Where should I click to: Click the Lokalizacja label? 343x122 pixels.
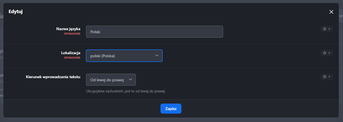(x=71, y=53)
